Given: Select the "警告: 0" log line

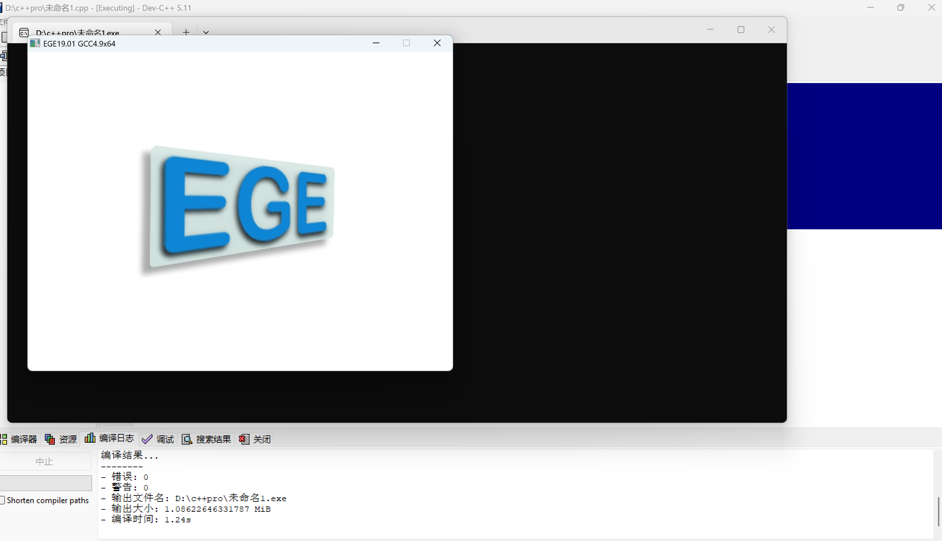Looking at the screenshot, I should pyautogui.click(x=124, y=487).
